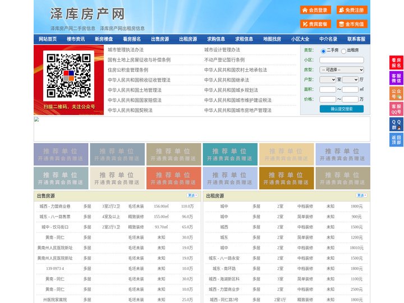
Task: Select the 二手房 radio button
Action: point(323,51)
